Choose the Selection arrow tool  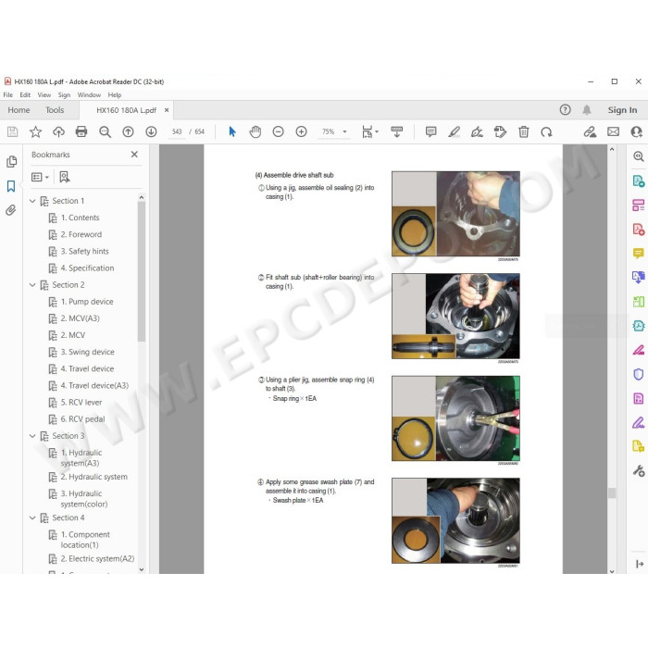pyautogui.click(x=232, y=131)
